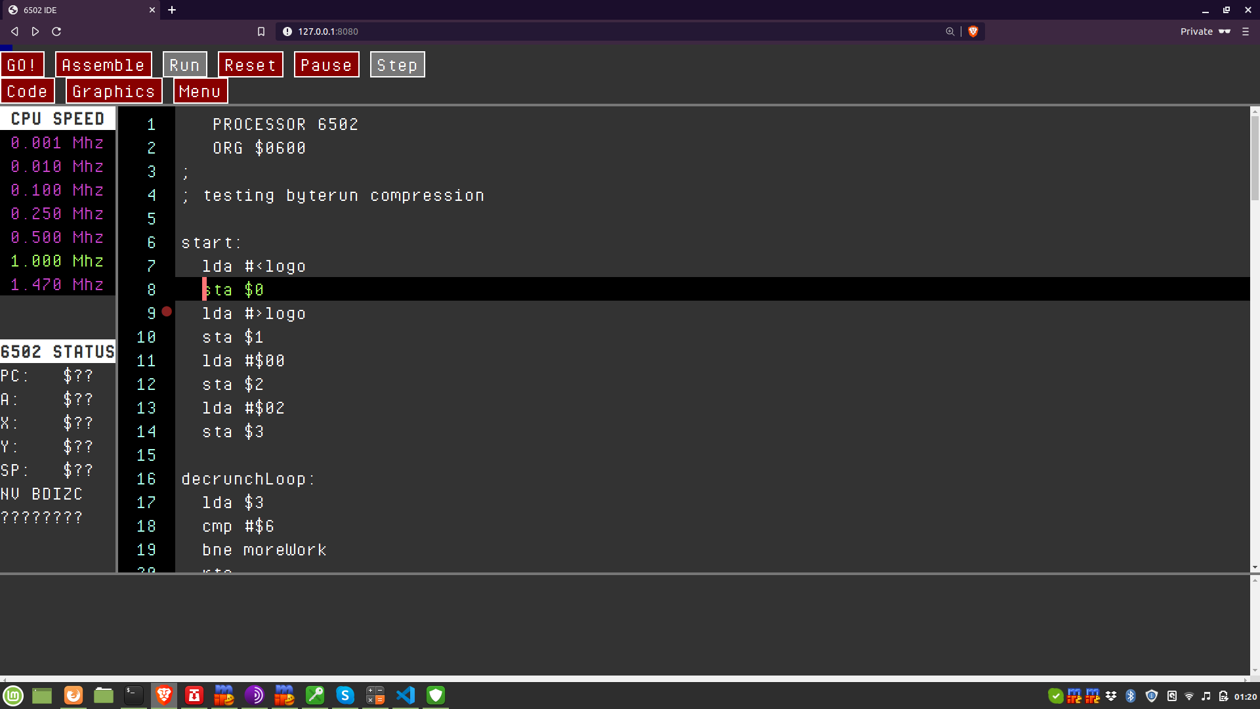1260x709 pixels.
Task: Click the code editor's scroll down arrow
Action: tap(1255, 567)
